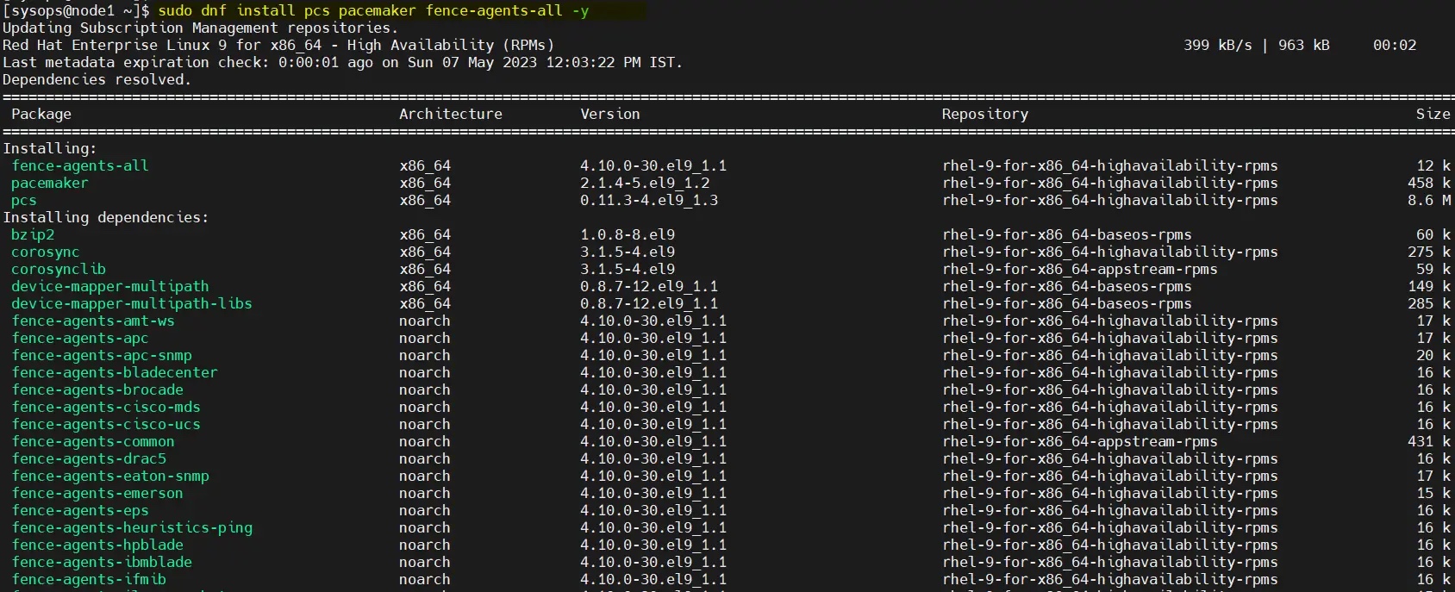The image size is (1455, 592).
Task: Click the fence-agents-bladecenter package name
Action: (x=114, y=372)
